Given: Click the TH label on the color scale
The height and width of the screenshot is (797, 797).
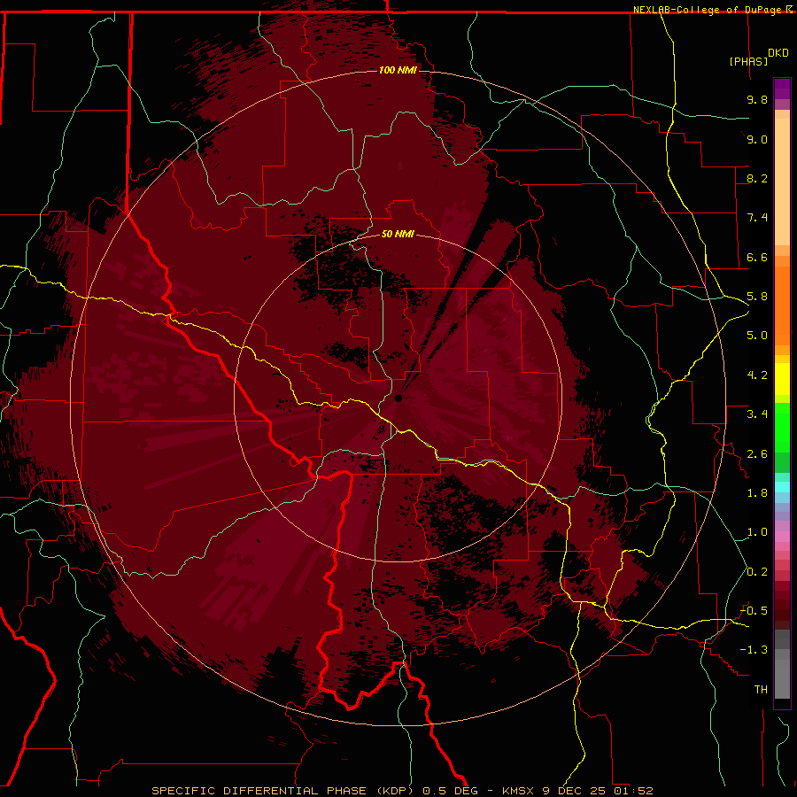Looking at the screenshot, I should click(761, 690).
